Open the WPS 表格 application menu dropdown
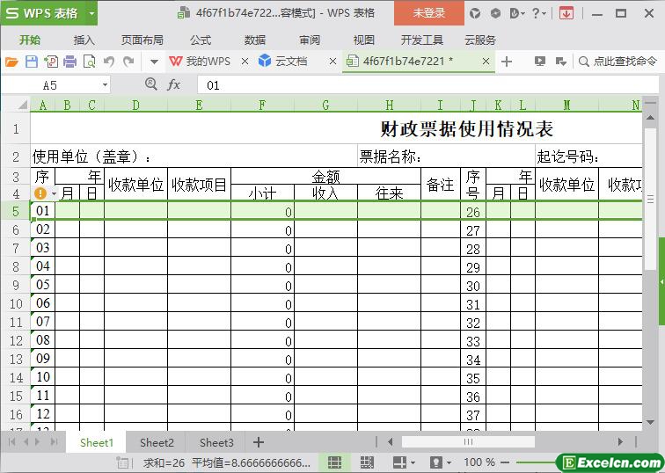This screenshot has height=473, width=665. (x=91, y=13)
